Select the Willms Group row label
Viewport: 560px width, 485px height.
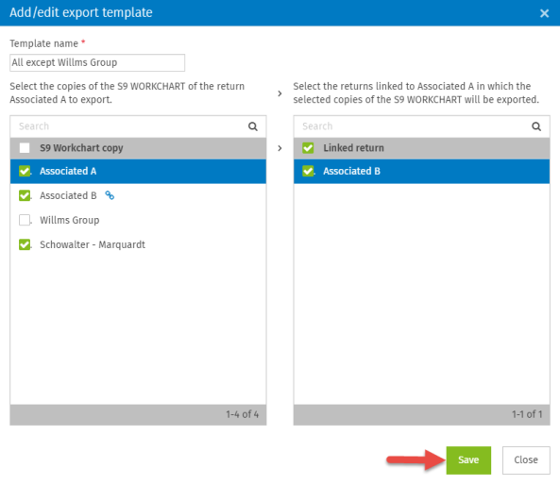click(70, 220)
